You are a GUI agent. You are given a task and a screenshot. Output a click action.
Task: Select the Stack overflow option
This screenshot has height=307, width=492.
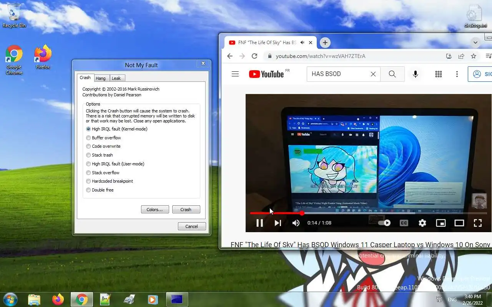[x=103, y=173]
